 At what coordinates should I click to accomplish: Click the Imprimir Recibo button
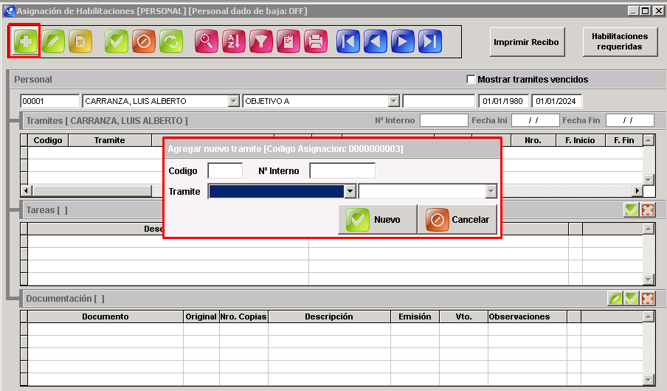(527, 42)
